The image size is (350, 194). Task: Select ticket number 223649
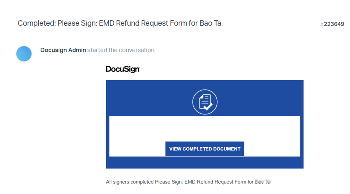(x=334, y=24)
